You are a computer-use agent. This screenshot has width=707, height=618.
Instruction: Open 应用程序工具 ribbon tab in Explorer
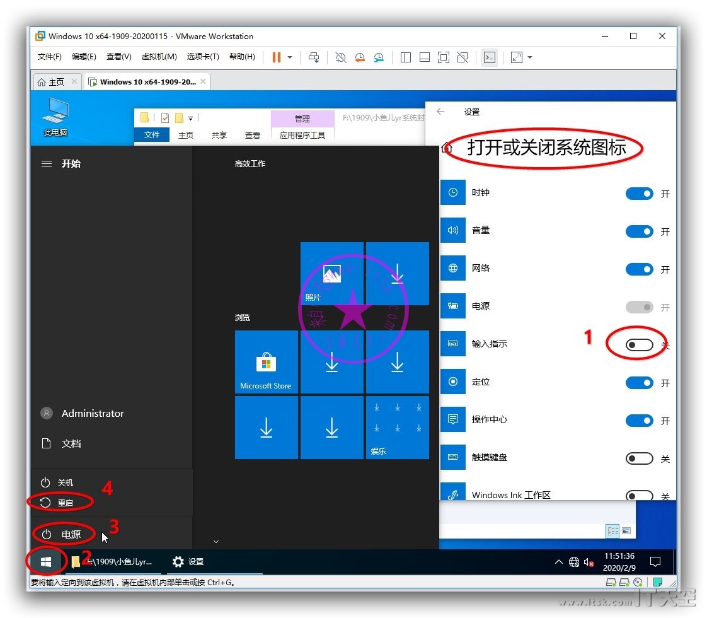coord(302,135)
